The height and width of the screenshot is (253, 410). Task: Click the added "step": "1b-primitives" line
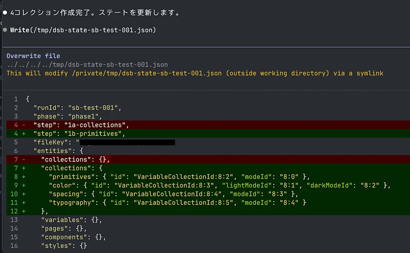(208, 133)
